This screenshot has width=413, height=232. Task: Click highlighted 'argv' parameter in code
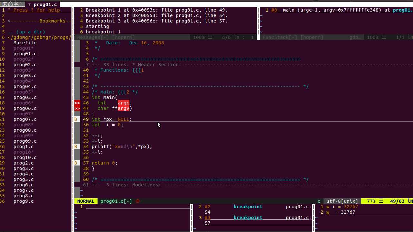pos(124,108)
